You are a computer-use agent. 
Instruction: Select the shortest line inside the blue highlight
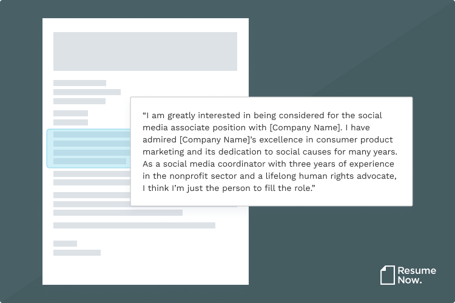tap(90, 161)
